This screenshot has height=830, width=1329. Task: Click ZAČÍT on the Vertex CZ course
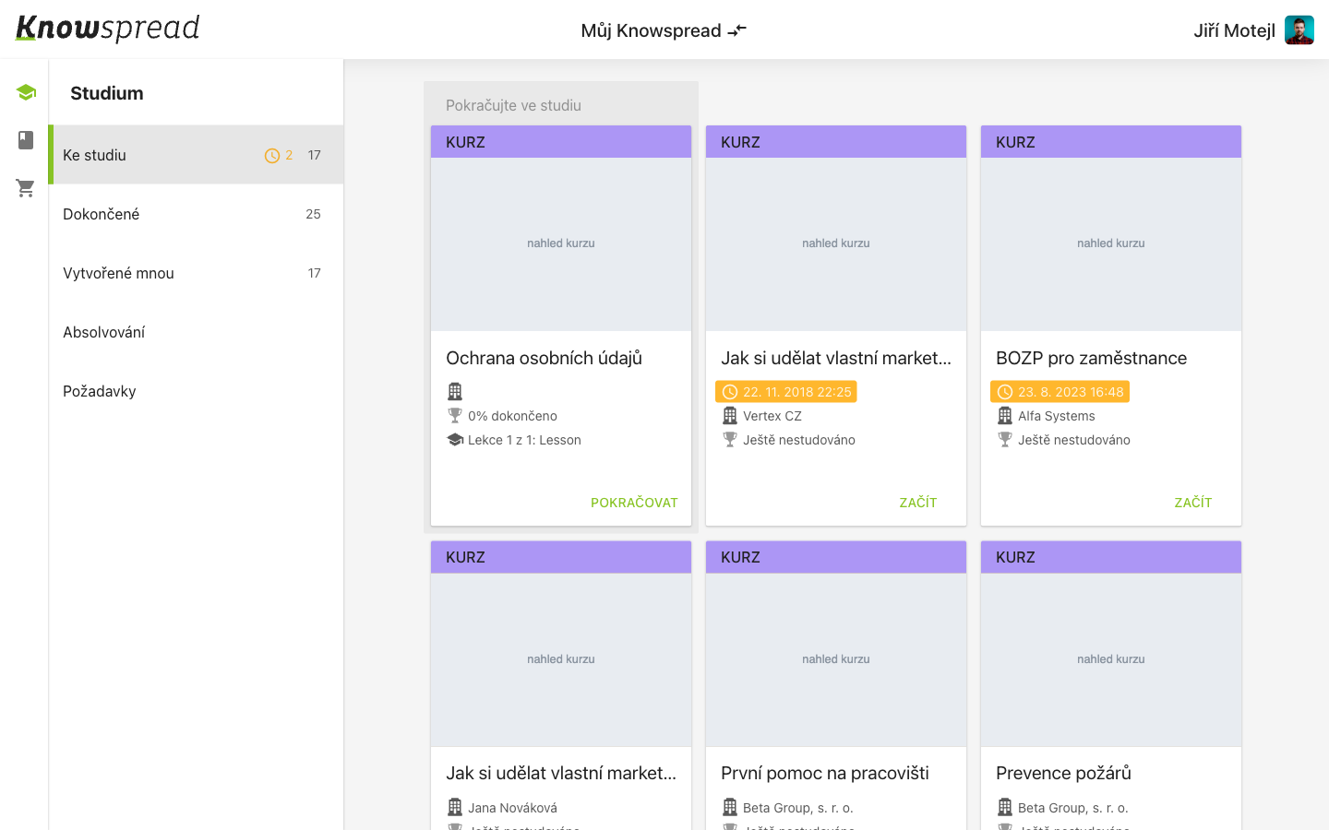pos(918,503)
